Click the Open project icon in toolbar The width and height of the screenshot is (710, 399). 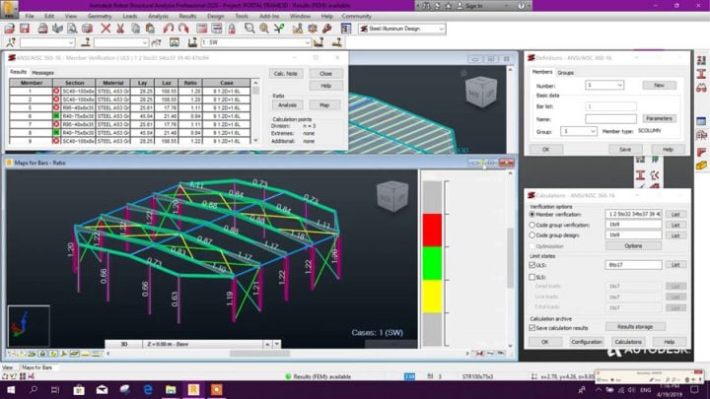[9, 29]
